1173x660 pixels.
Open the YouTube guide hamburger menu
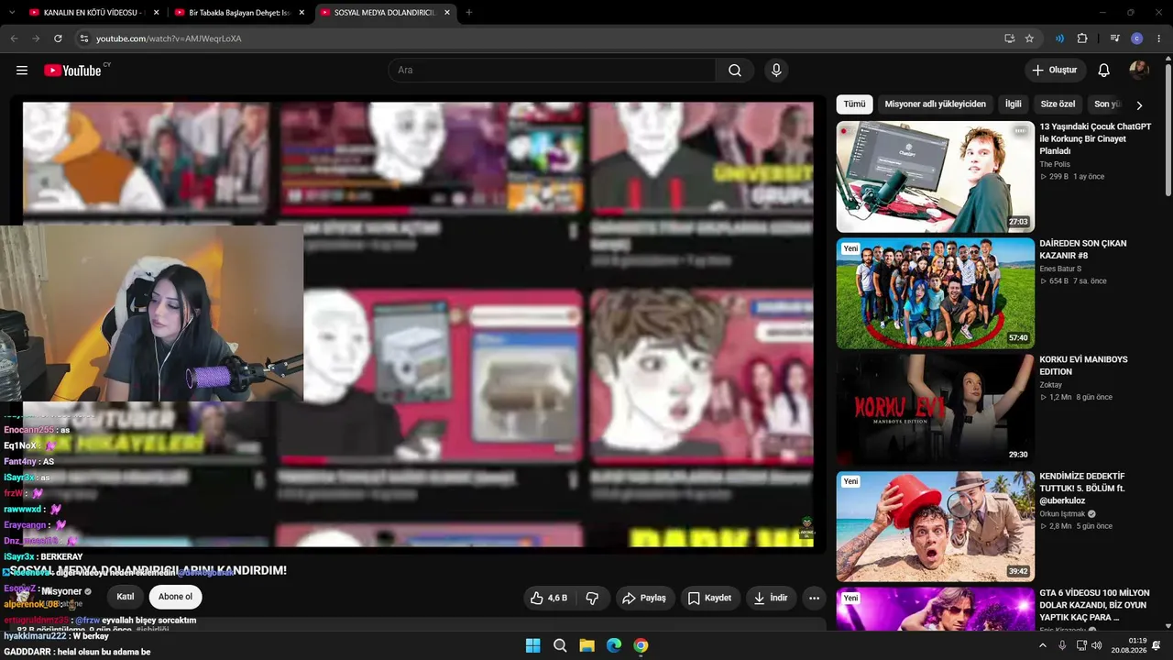tap(22, 71)
